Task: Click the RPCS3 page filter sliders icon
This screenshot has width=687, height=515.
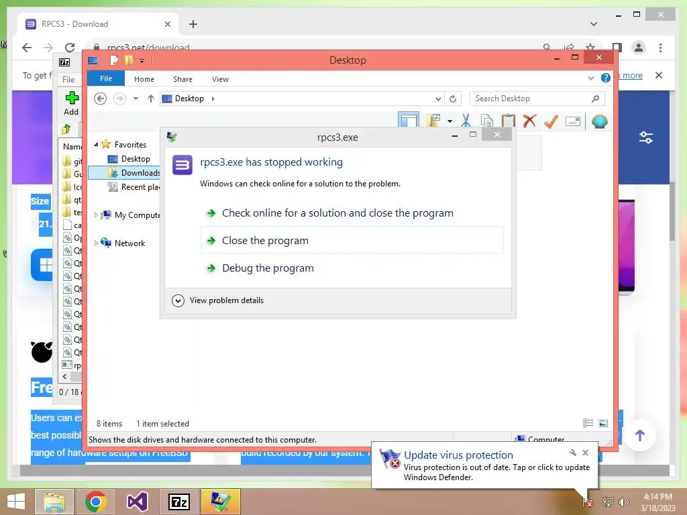Action: pos(646,137)
